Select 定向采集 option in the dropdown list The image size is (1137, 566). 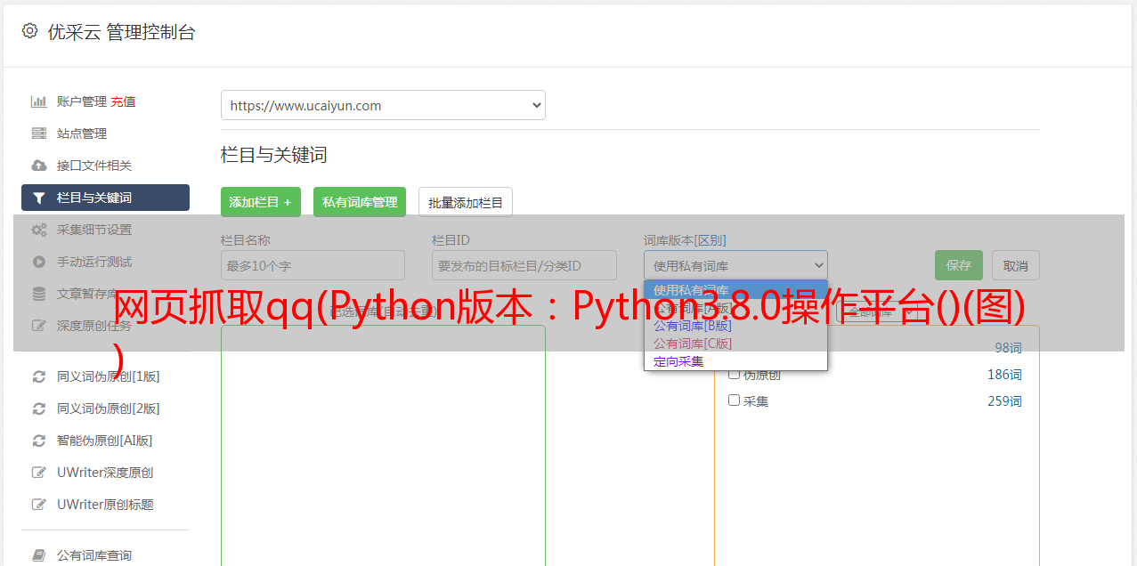[678, 361]
